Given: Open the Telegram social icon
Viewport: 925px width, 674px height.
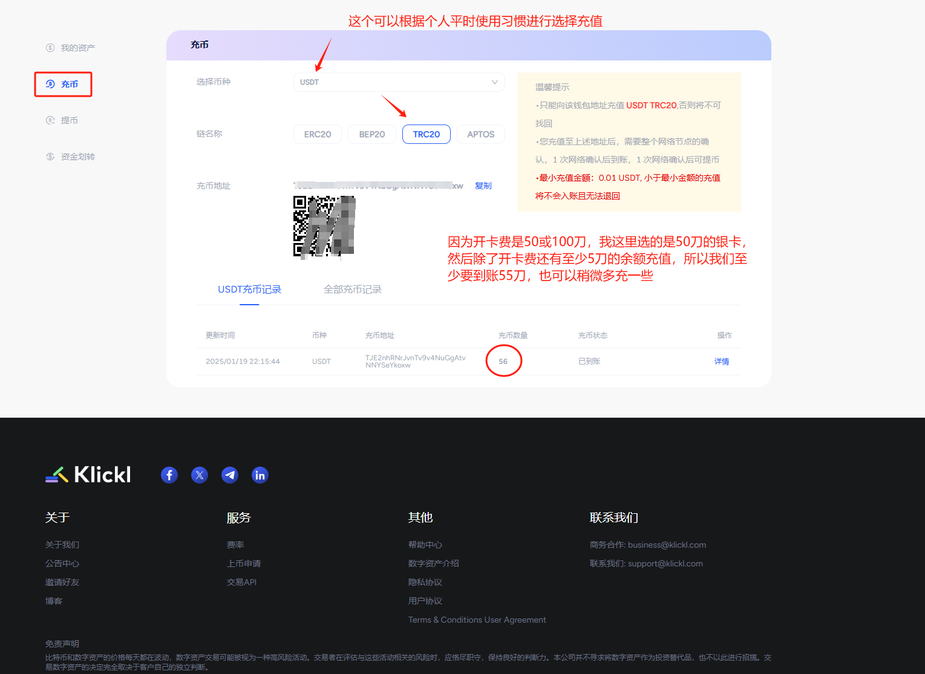Looking at the screenshot, I should (230, 475).
